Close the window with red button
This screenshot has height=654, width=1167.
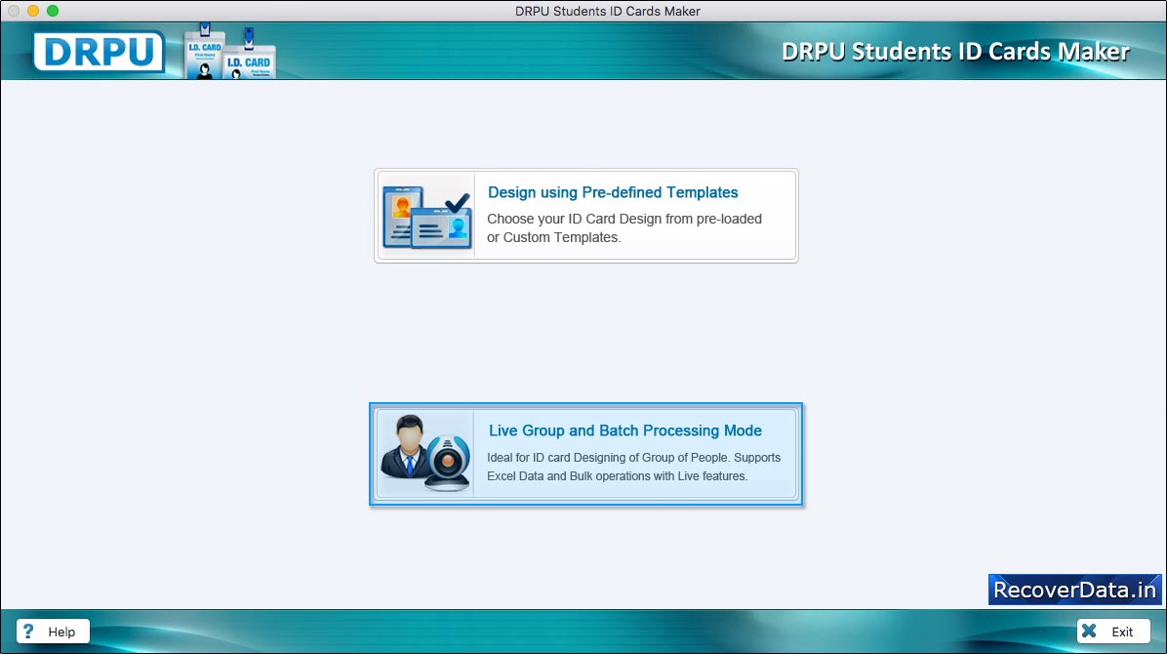click(x=14, y=11)
